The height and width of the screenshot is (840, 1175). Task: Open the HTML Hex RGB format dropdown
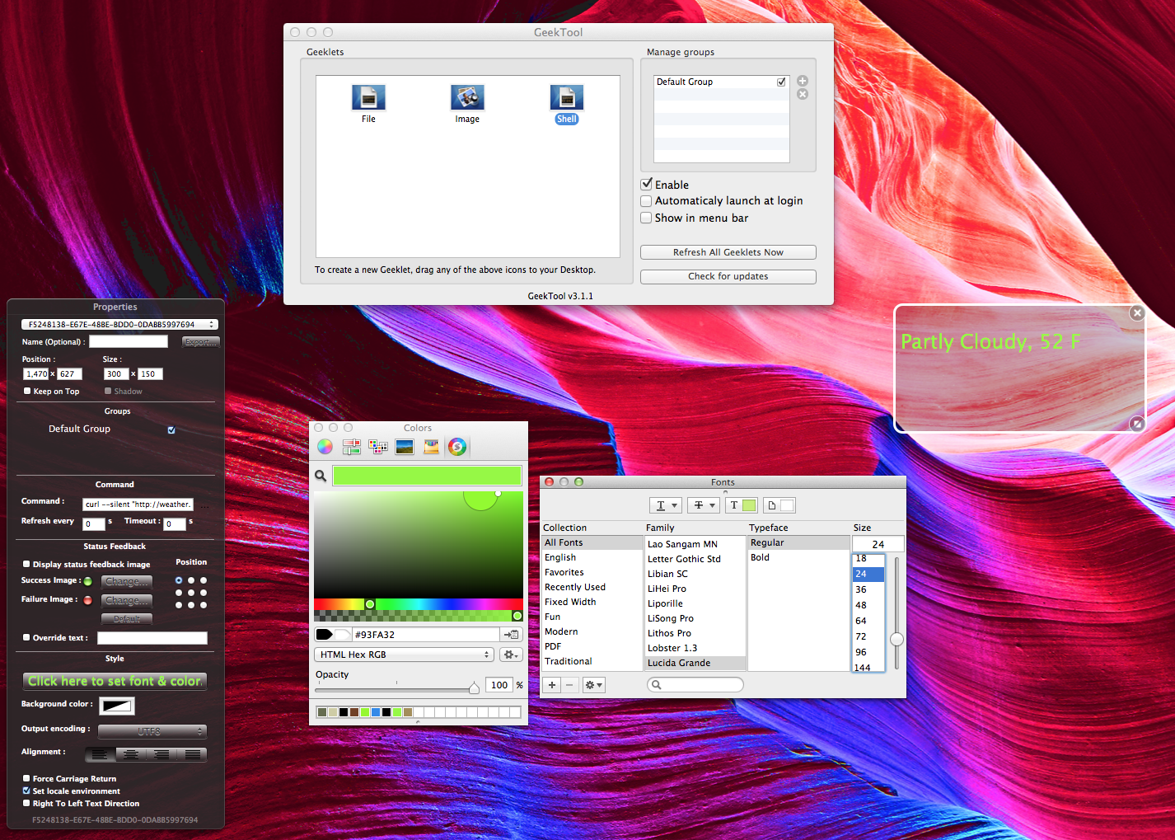pyautogui.click(x=404, y=655)
